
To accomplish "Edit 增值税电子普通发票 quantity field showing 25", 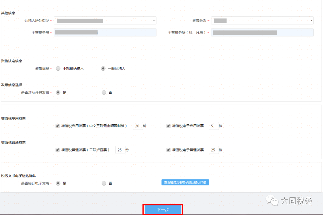I will 214,150.
